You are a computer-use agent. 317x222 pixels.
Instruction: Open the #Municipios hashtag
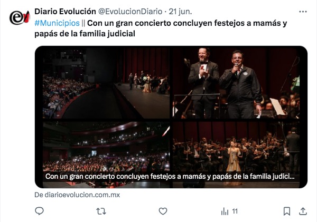click(x=57, y=23)
